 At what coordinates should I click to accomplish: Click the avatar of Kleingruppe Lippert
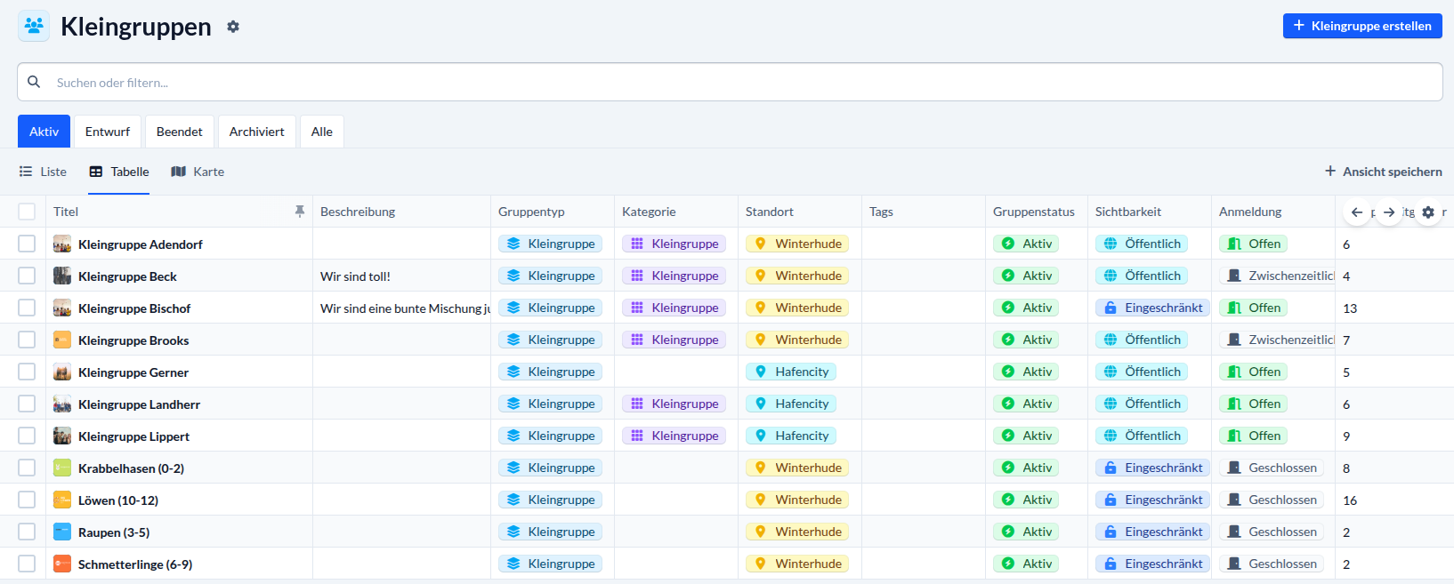tap(62, 436)
